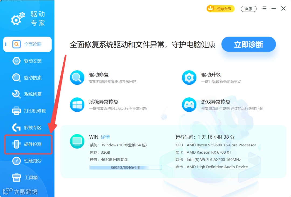Viewport: 291px width, 197px height.
Task: Start diagnosis with 立即诊断 button
Action: pos(248,44)
